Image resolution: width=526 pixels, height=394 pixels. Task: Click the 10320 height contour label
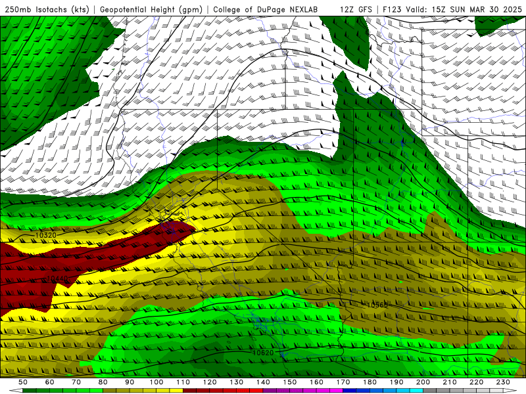(46, 235)
